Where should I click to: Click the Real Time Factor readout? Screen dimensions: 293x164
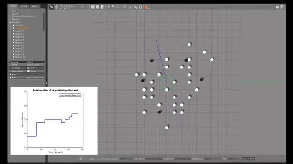point(126,159)
